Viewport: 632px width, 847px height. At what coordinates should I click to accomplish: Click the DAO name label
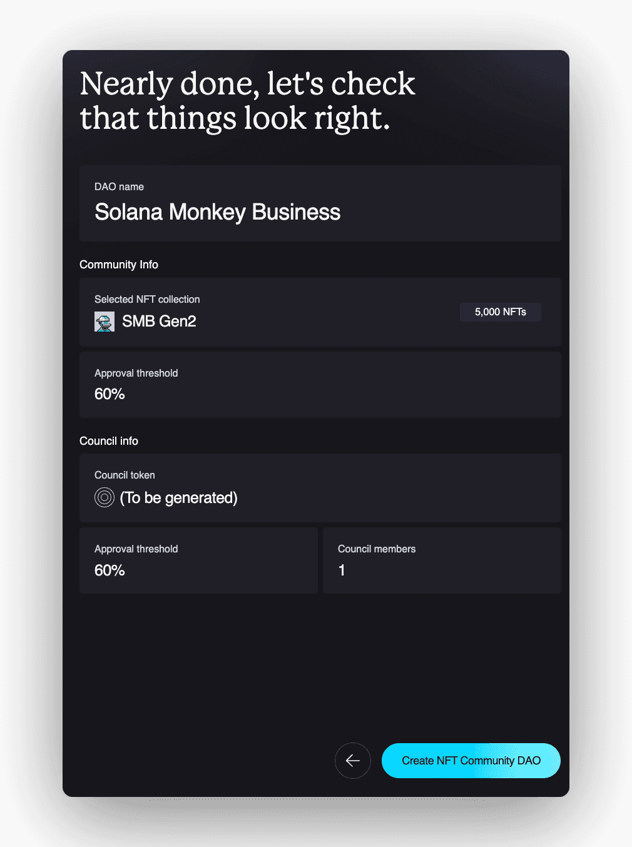[119, 187]
